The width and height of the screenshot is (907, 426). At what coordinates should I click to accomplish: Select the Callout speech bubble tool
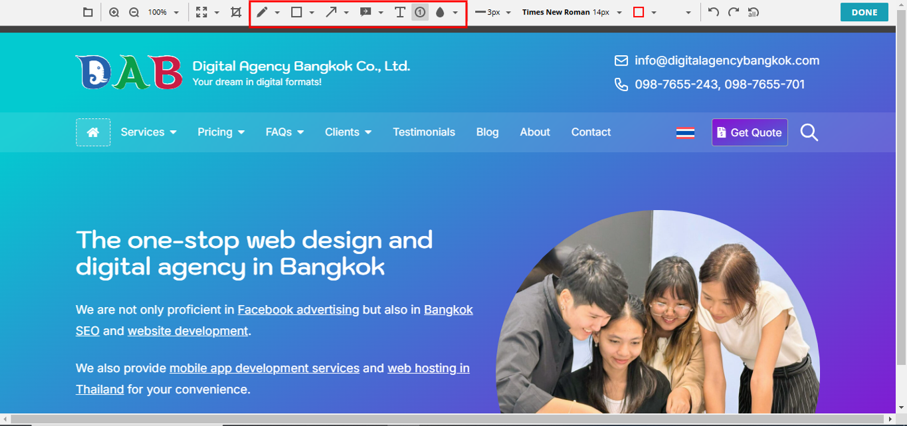point(365,13)
